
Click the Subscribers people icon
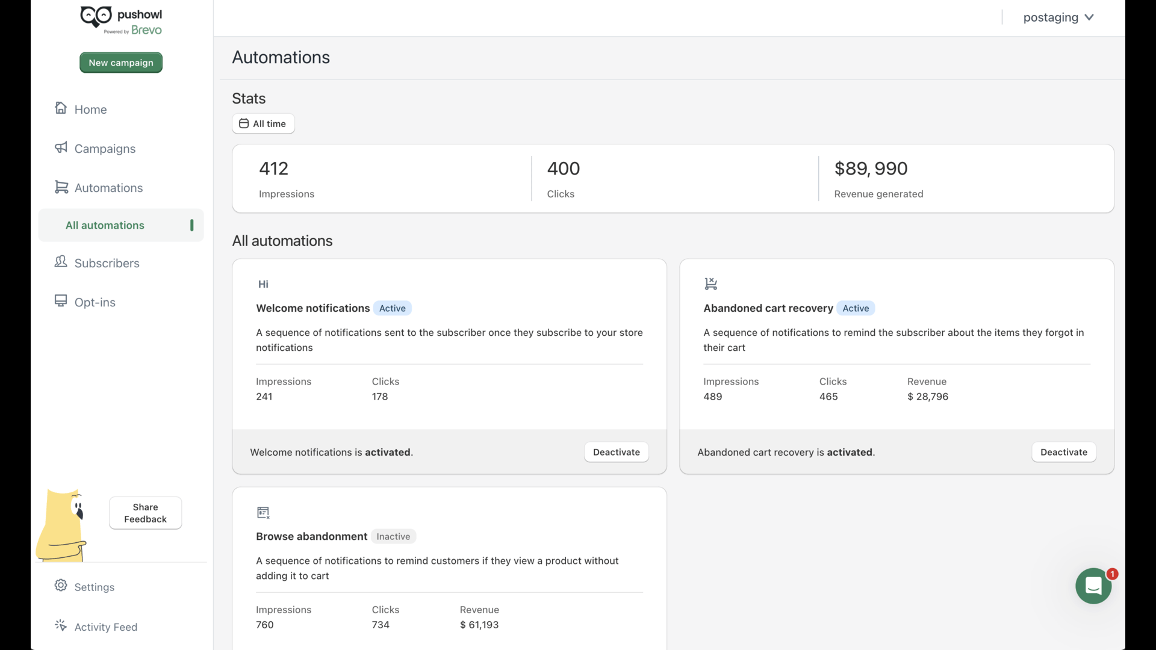[61, 262]
